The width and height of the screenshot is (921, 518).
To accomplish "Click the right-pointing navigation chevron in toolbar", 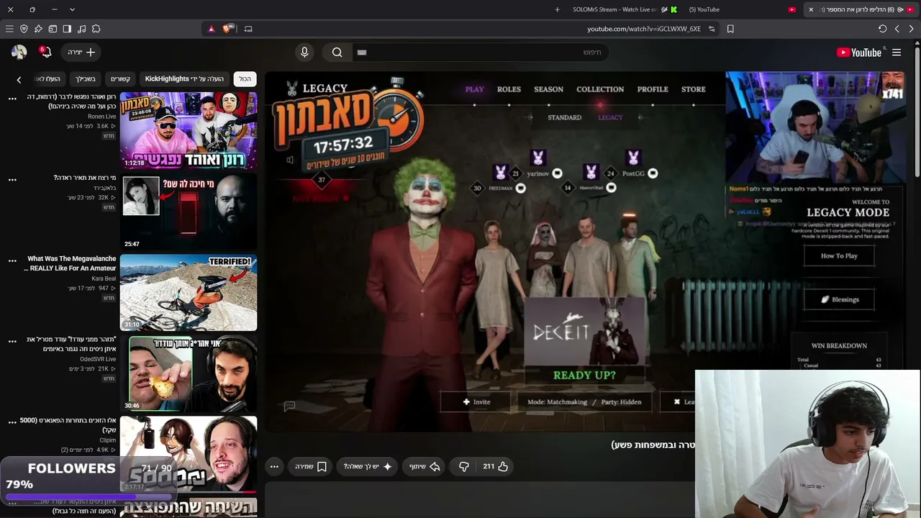I will tap(911, 29).
